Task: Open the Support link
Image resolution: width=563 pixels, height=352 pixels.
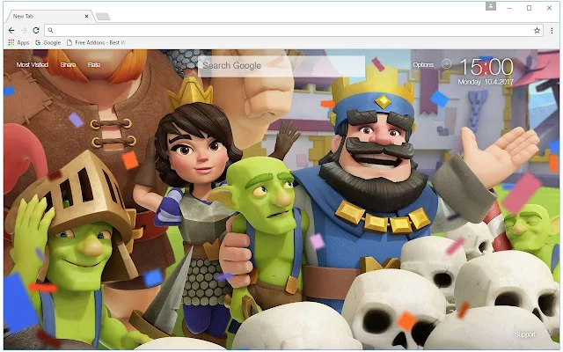Action: (525, 334)
